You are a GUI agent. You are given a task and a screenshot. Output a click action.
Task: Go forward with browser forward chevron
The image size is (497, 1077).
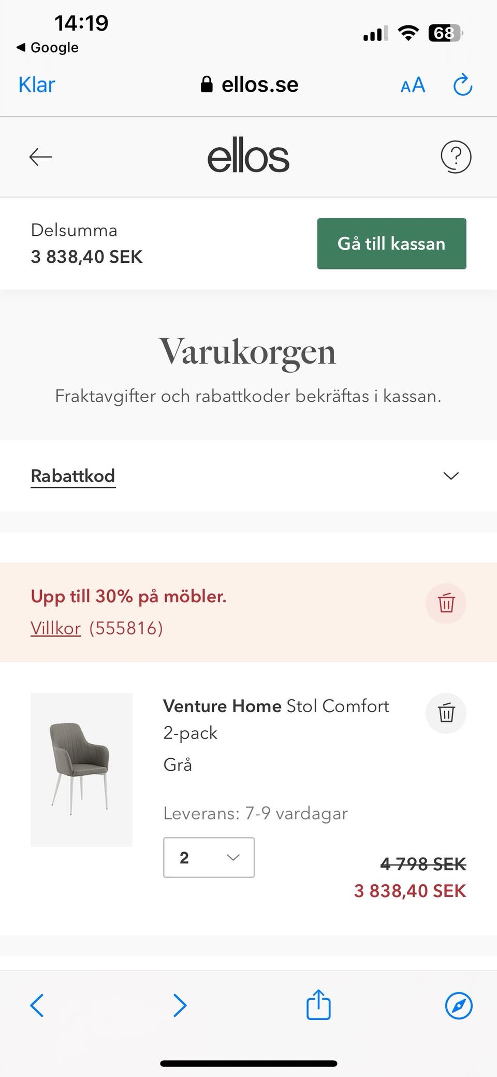pyautogui.click(x=180, y=1005)
